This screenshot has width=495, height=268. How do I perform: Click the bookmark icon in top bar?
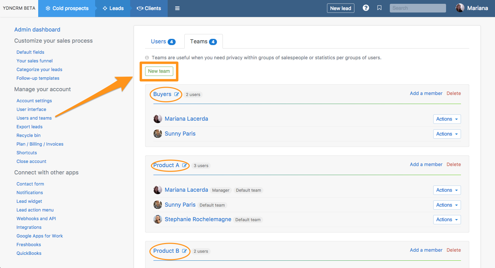pyautogui.click(x=379, y=8)
